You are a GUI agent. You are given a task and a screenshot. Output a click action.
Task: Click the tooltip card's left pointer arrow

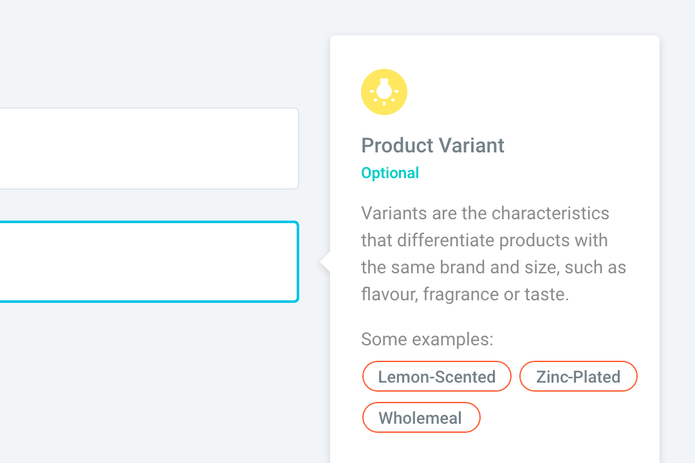coord(326,262)
